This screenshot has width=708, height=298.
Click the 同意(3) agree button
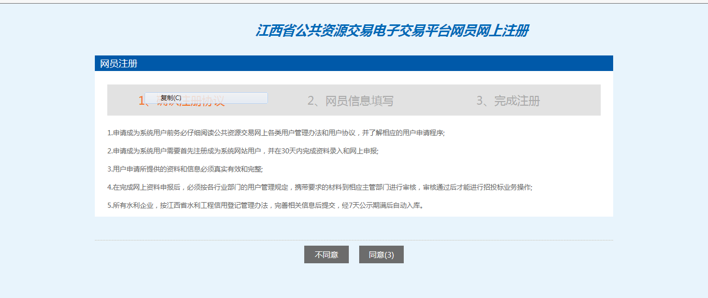381,254
